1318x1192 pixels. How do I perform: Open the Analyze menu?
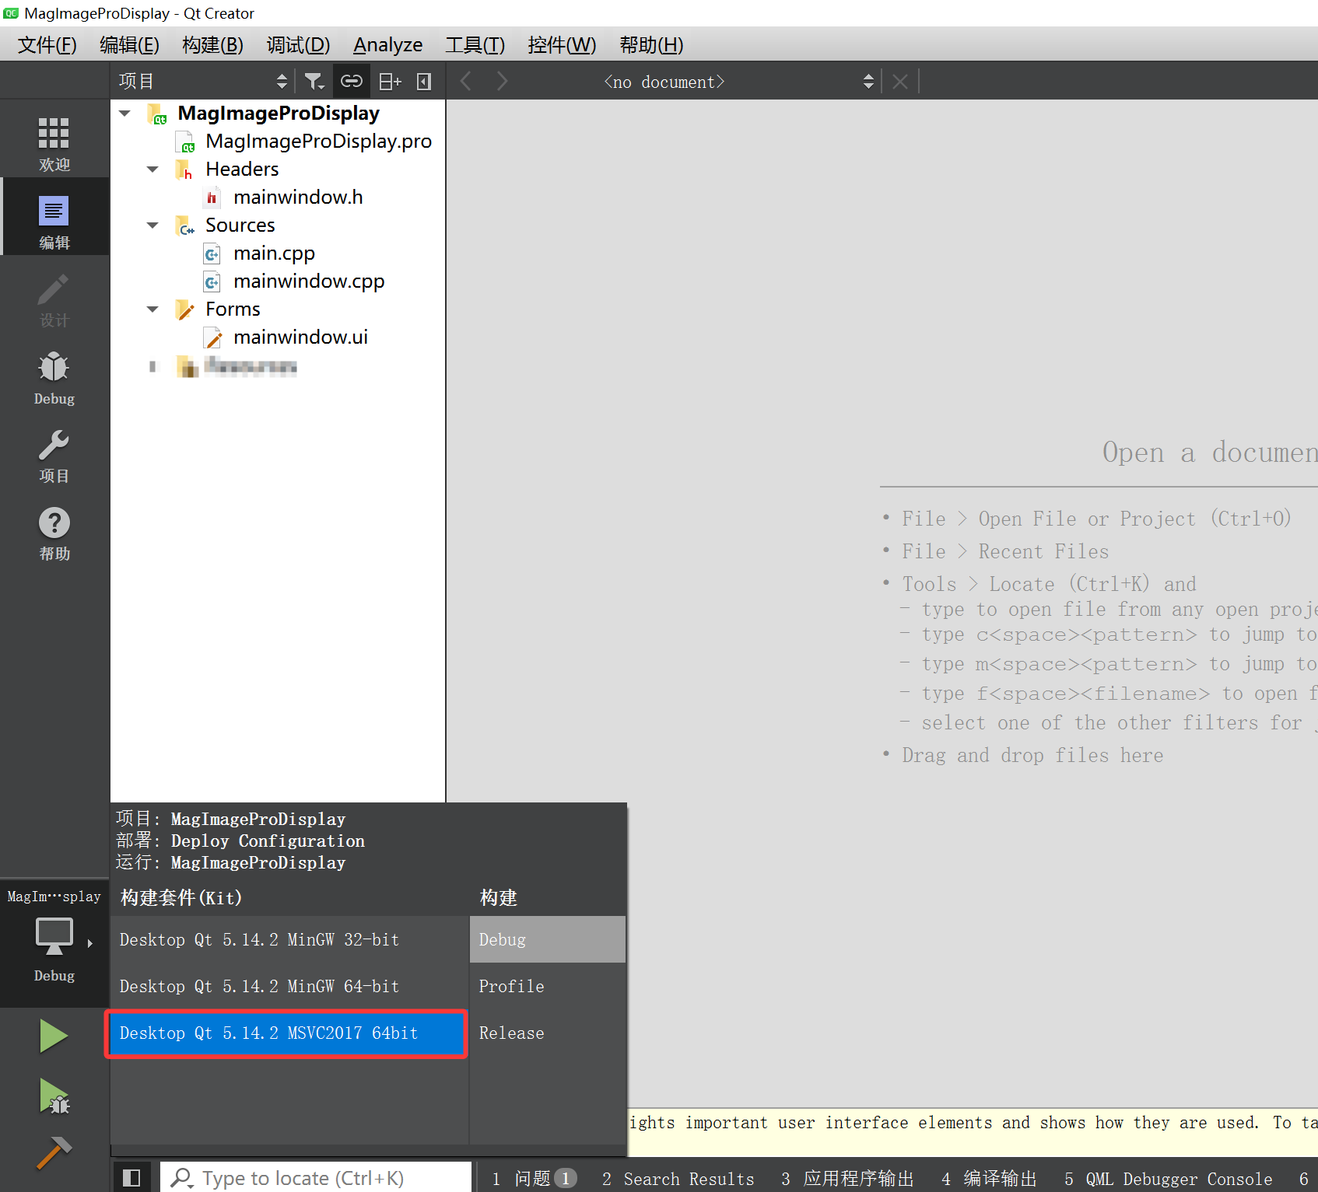coord(387,44)
